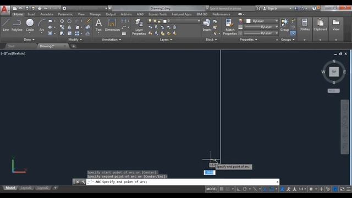Click the status bar customization menu icon
This screenshot has width=352, height=198.
click(x=349, y=189)
